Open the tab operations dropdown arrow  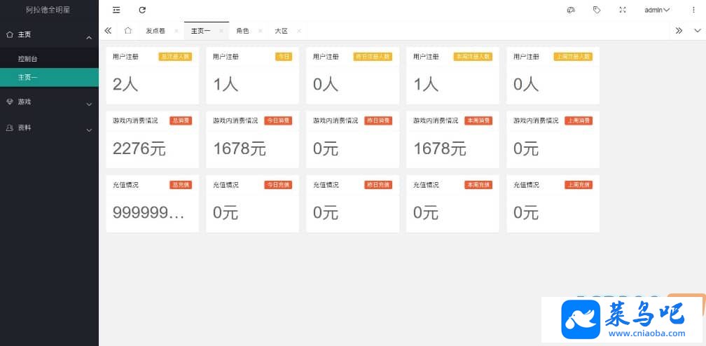698,31
